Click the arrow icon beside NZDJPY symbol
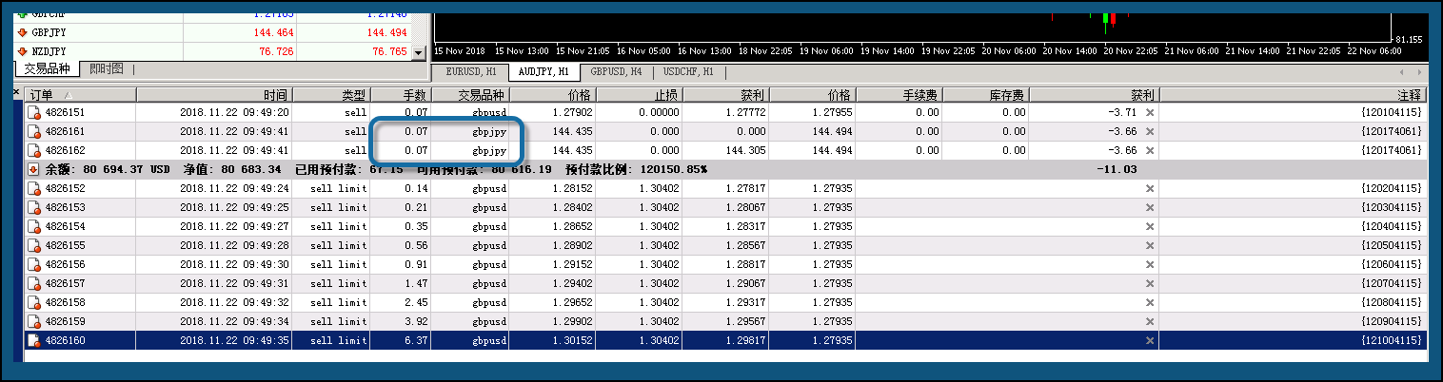 coord(23,51)
